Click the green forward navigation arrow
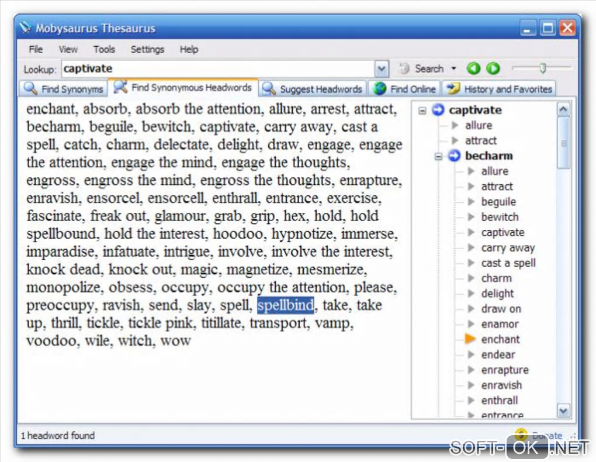This screenshot has height=462, width=596. [493, 68]
